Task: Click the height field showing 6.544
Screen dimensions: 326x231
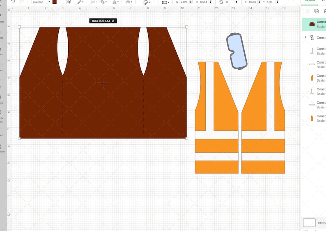Action: pos(204,2)
